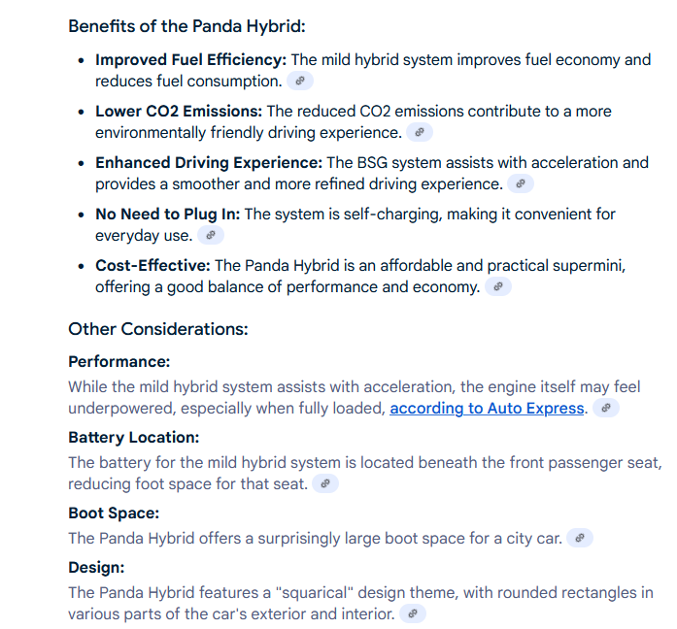Click the 'Battery Location:' subheading
The image size is (677, 629).
(x=133, y=438)
